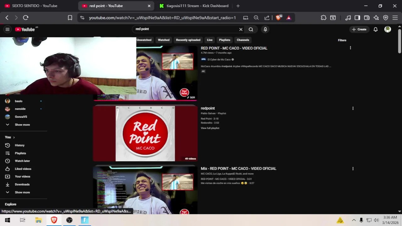This screenshot has width=402, height=226.
Task: Share this page from the address bar
Action: click(267, 18)
